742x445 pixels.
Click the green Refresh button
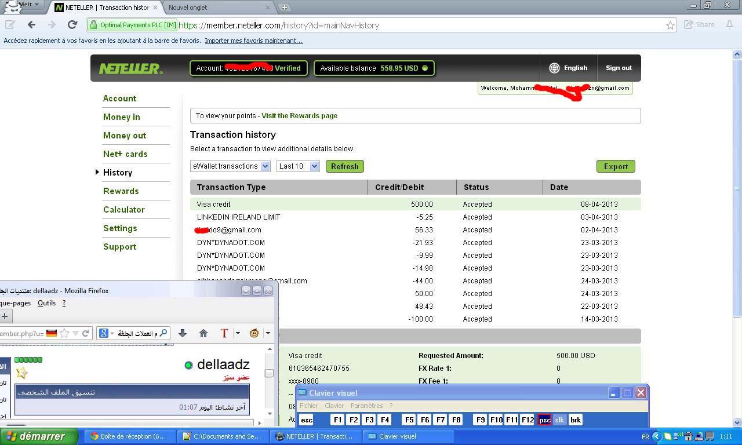pyautogui.click(x=344, y=166)
